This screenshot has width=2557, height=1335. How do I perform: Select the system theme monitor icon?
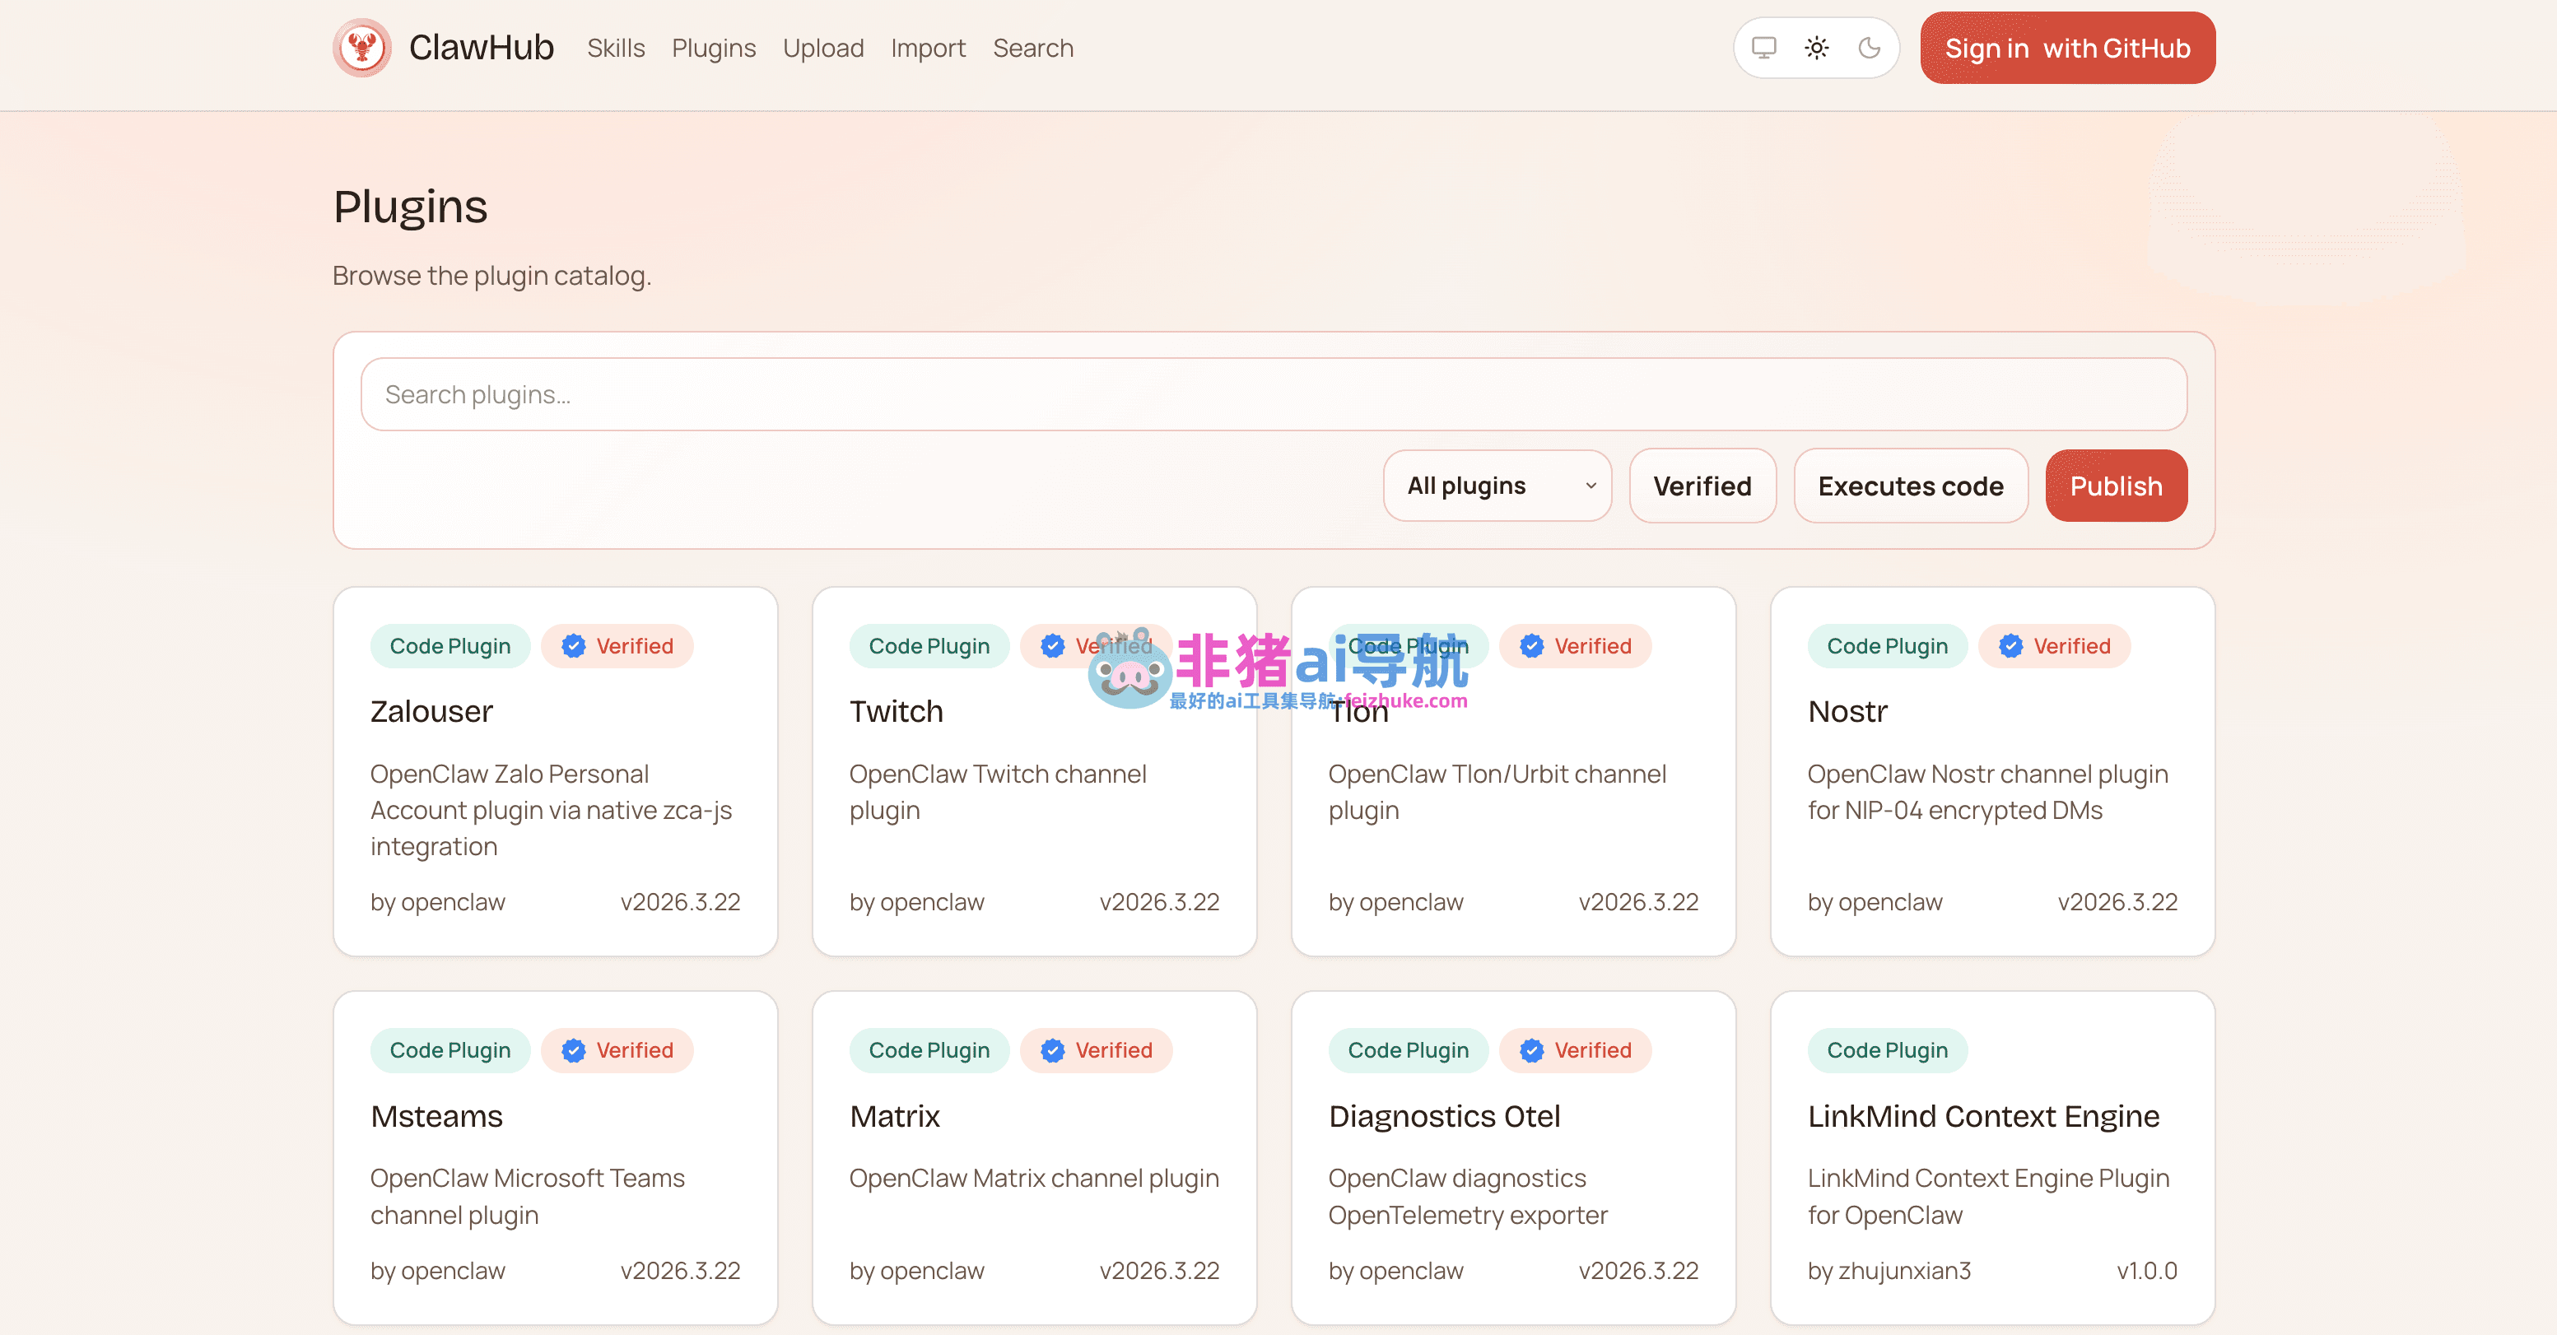click(1764, 48)
